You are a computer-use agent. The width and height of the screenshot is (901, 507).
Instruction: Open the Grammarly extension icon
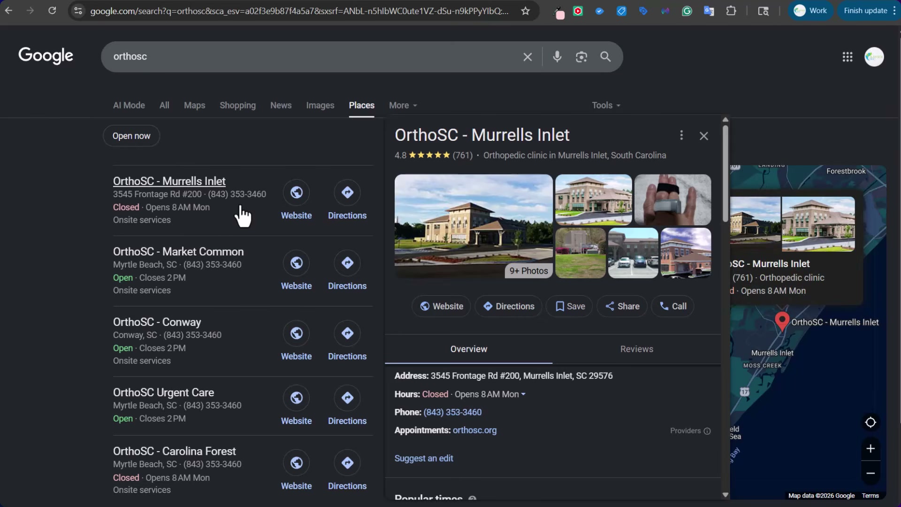click(687, 11)
